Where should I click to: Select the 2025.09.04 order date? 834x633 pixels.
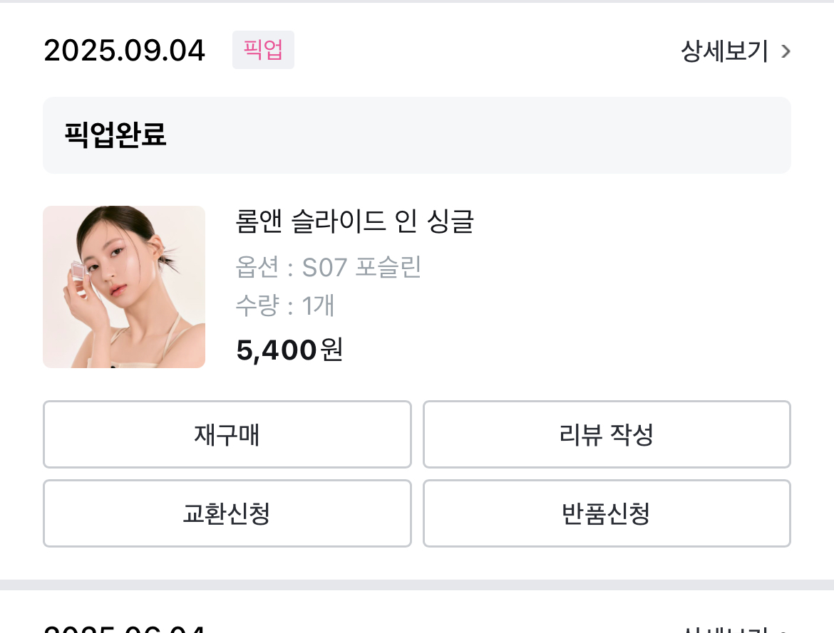click(x=125, y=51)
